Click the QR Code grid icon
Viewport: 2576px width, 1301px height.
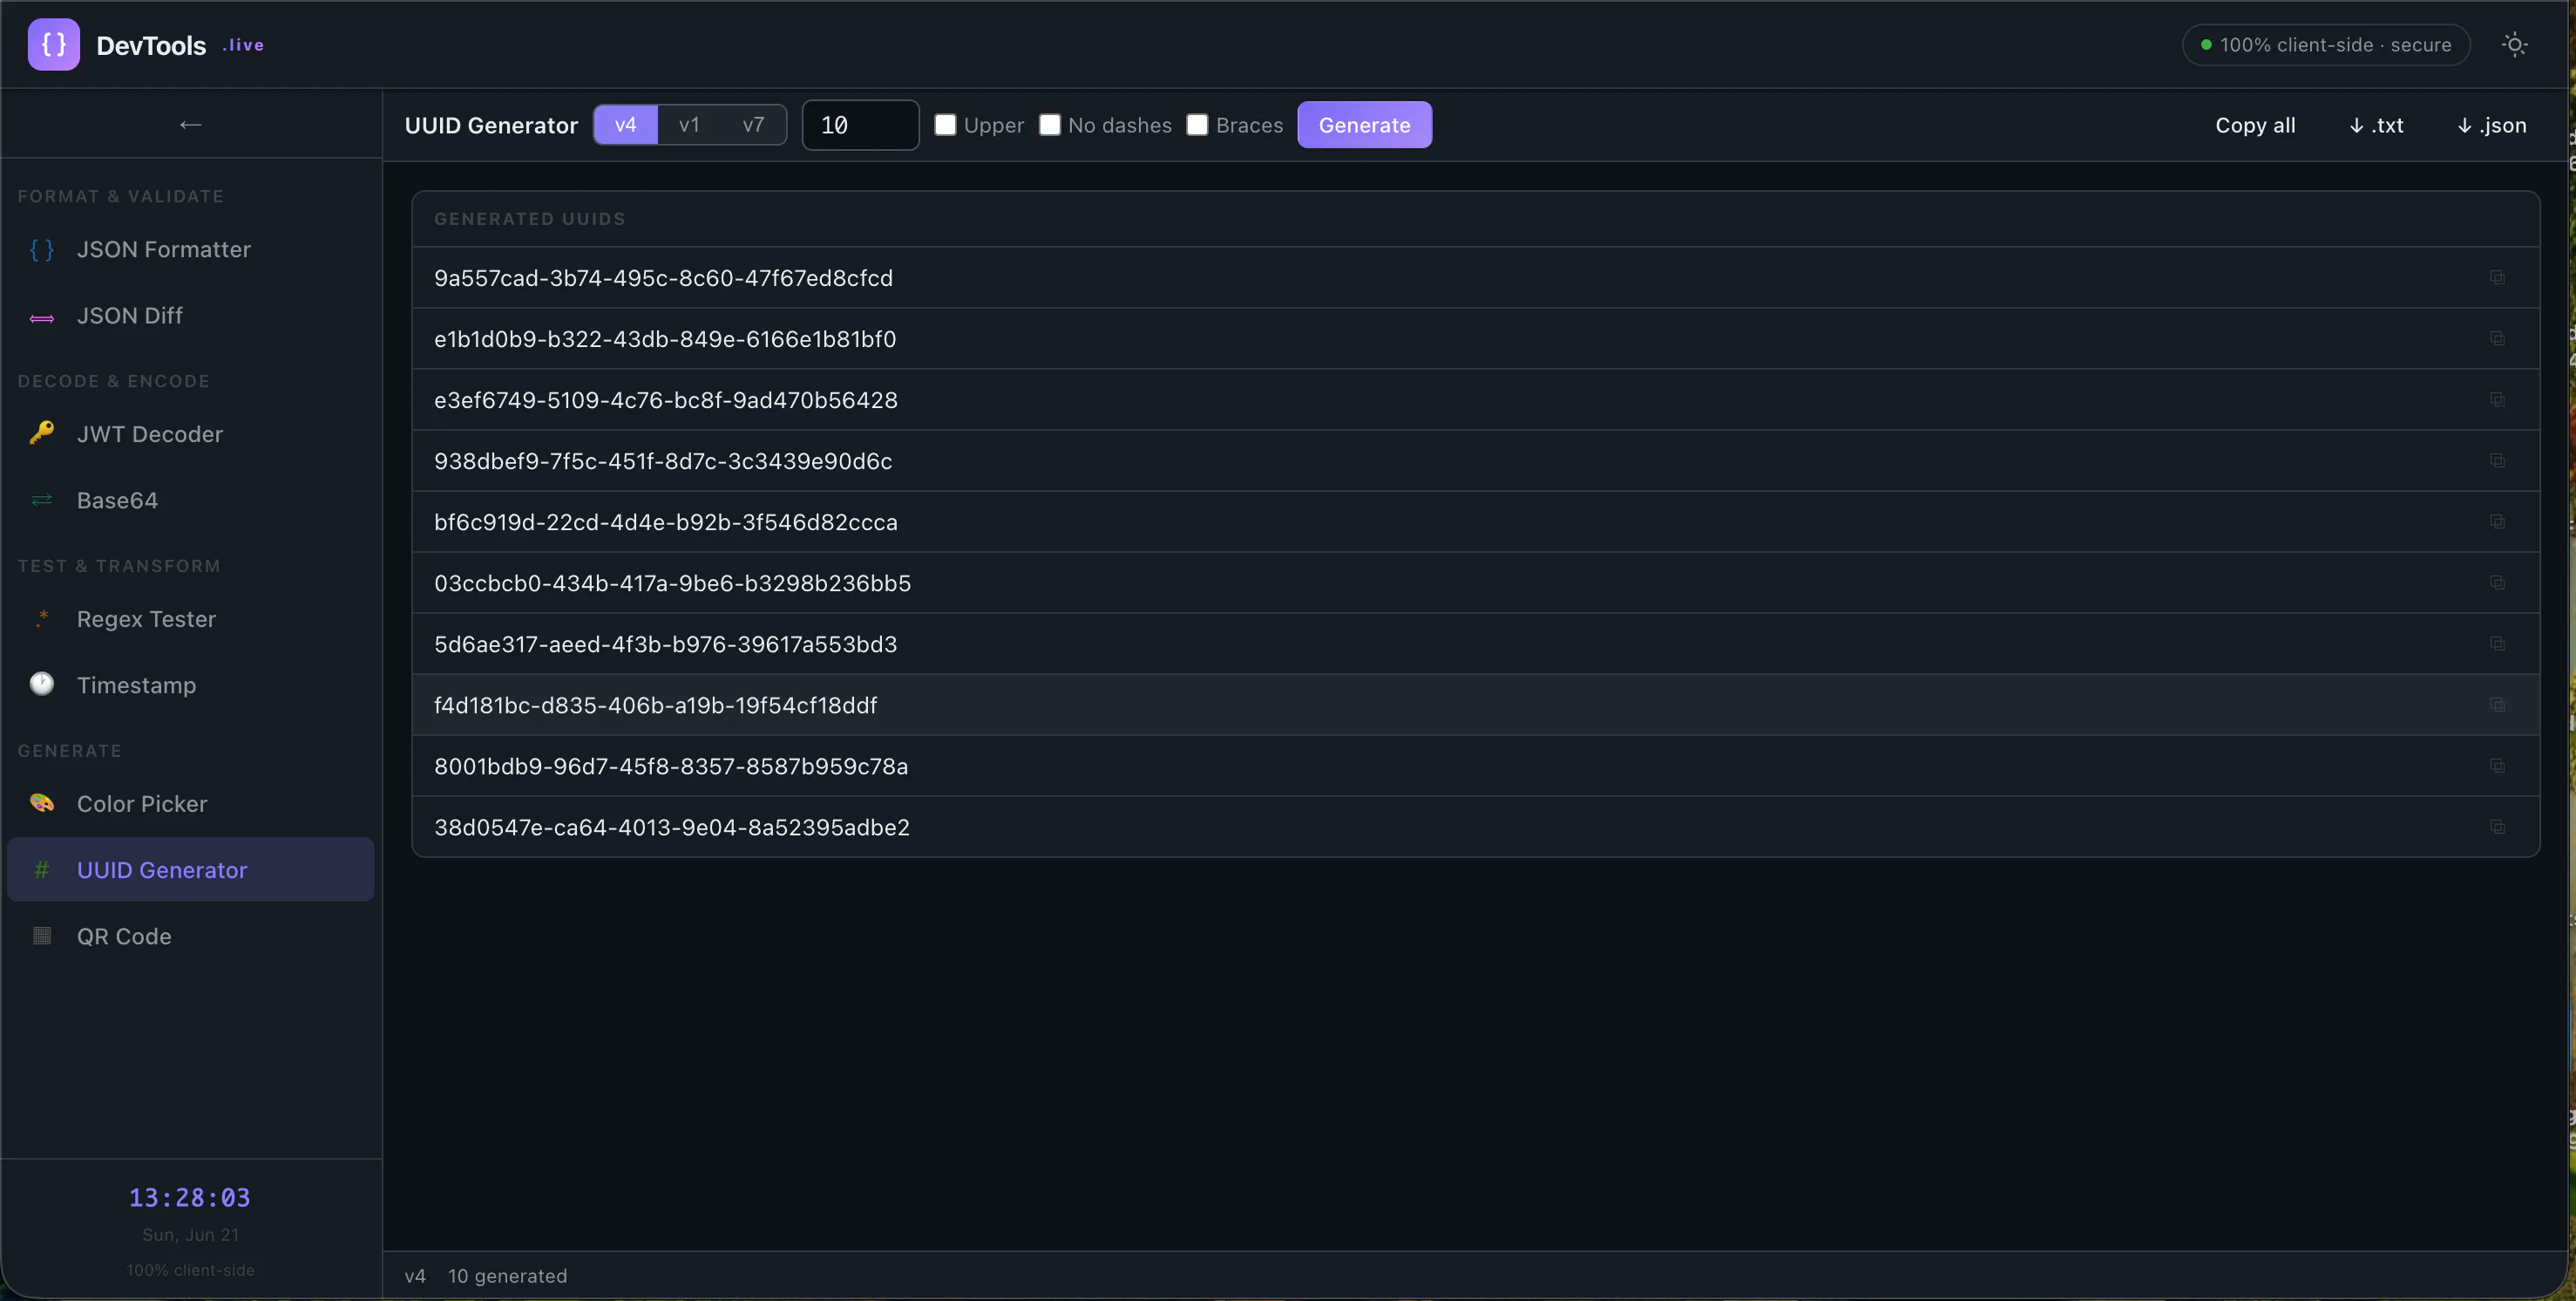pos(42,936)
